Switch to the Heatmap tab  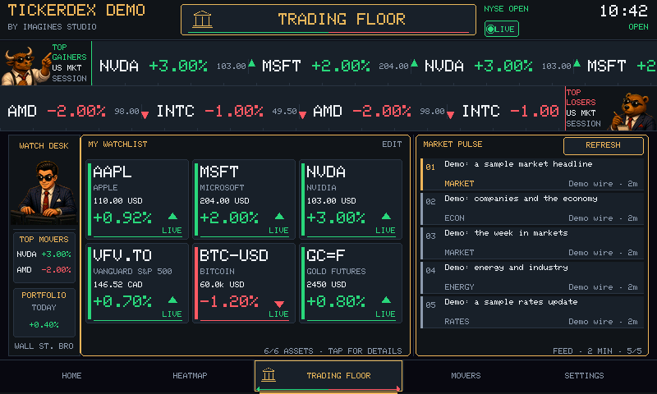[190, 376]
